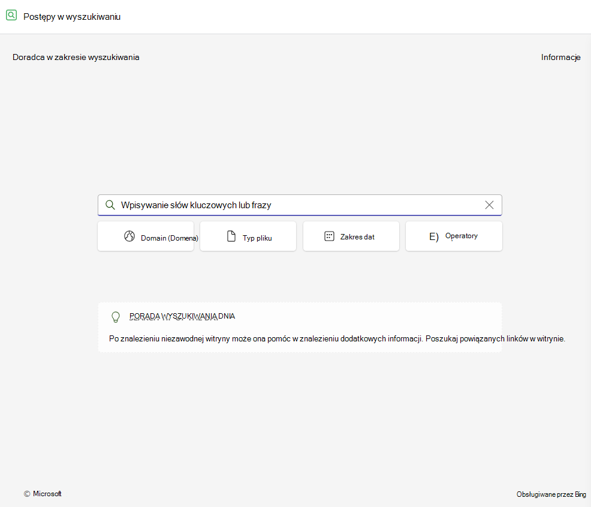Screen dimensions: 591x507
Task: Open the Operatory button
Action: [x=454, y=236]
